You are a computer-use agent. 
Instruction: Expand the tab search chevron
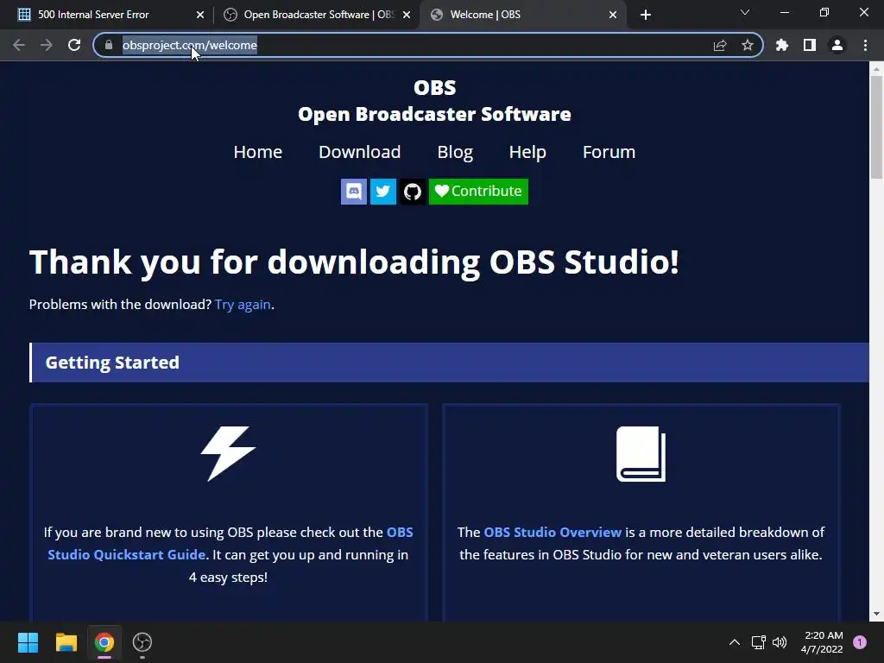coord(745,12)
